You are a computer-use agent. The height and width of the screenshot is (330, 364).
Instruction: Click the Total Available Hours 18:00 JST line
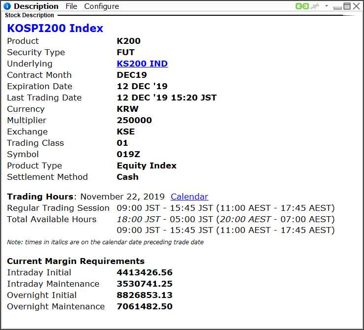tap(225, 219)
